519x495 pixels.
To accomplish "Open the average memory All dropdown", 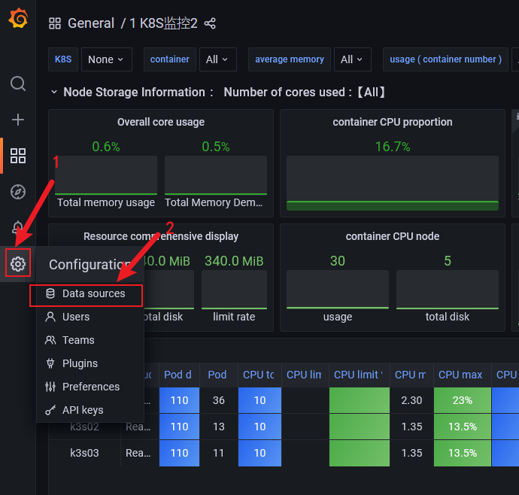I will [351, 59].
